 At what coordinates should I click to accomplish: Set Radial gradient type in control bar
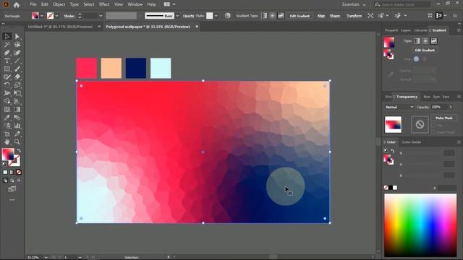272,16
